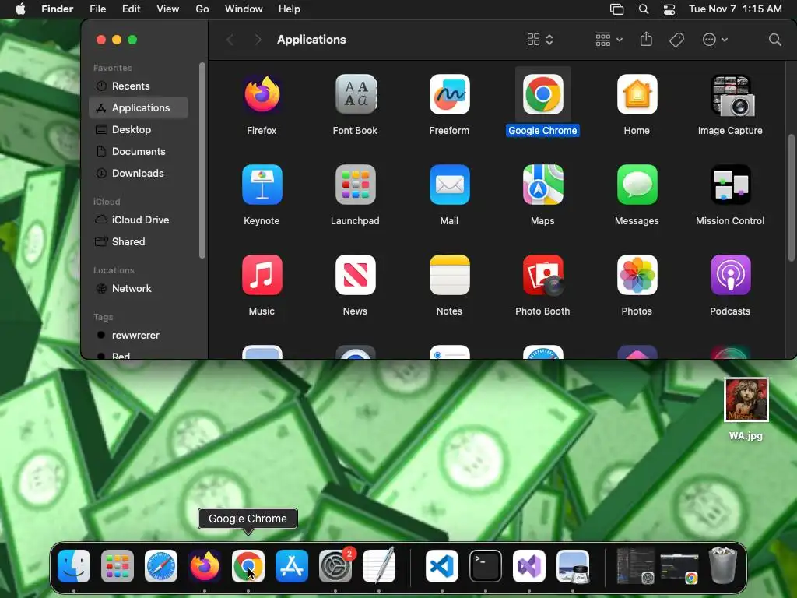This screenshot has height=598, width=797.
Task: Open Launchpad from the Dock
Action: click(118, 566)
